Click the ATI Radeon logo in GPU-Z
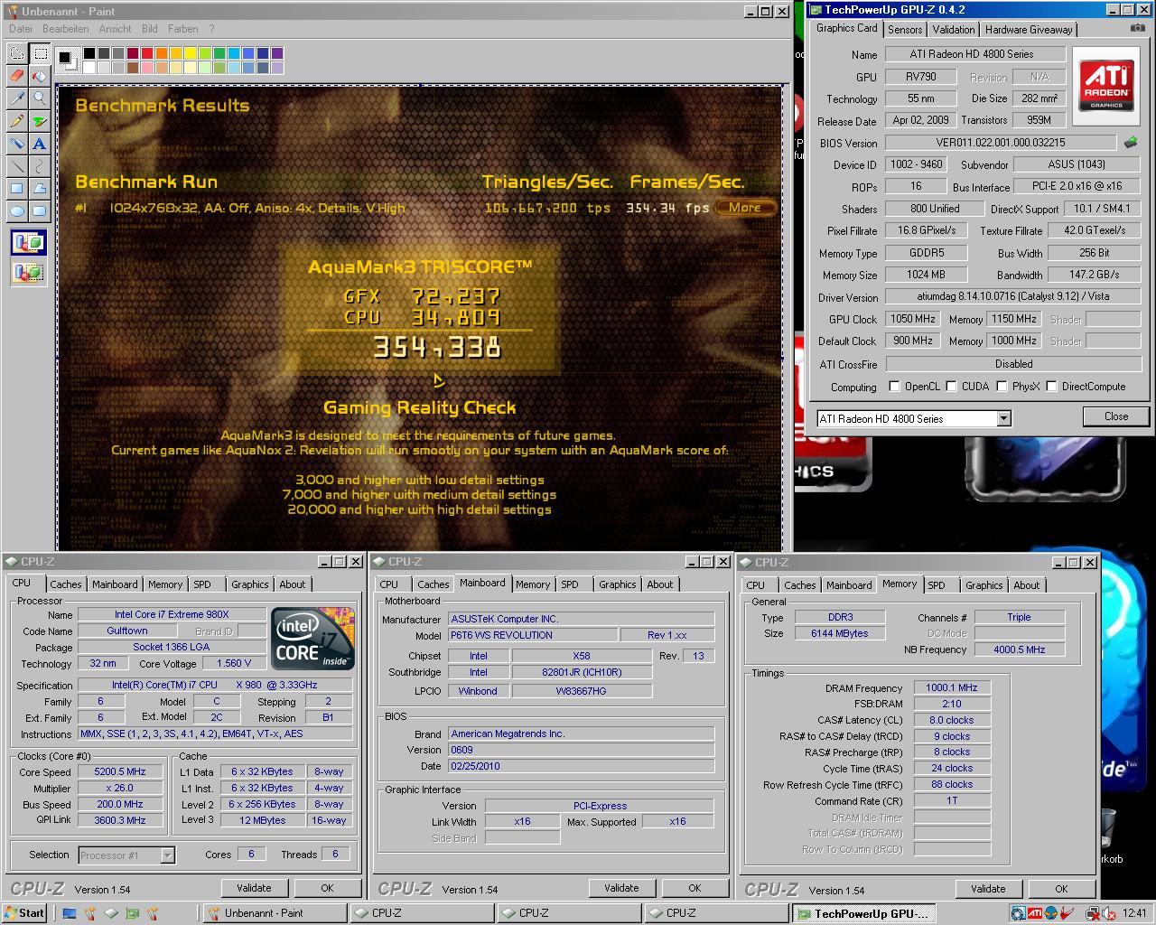Screen dimensions: 1156x925 pyautogui.click(x=1106, y=86)
